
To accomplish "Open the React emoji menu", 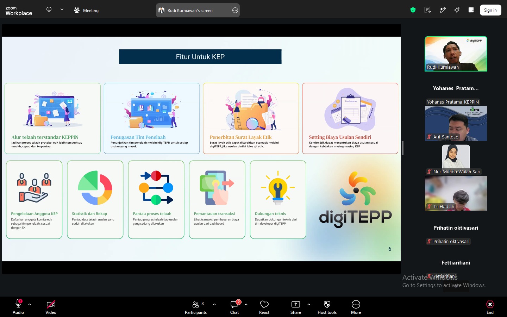I will [x=264, y=306].
